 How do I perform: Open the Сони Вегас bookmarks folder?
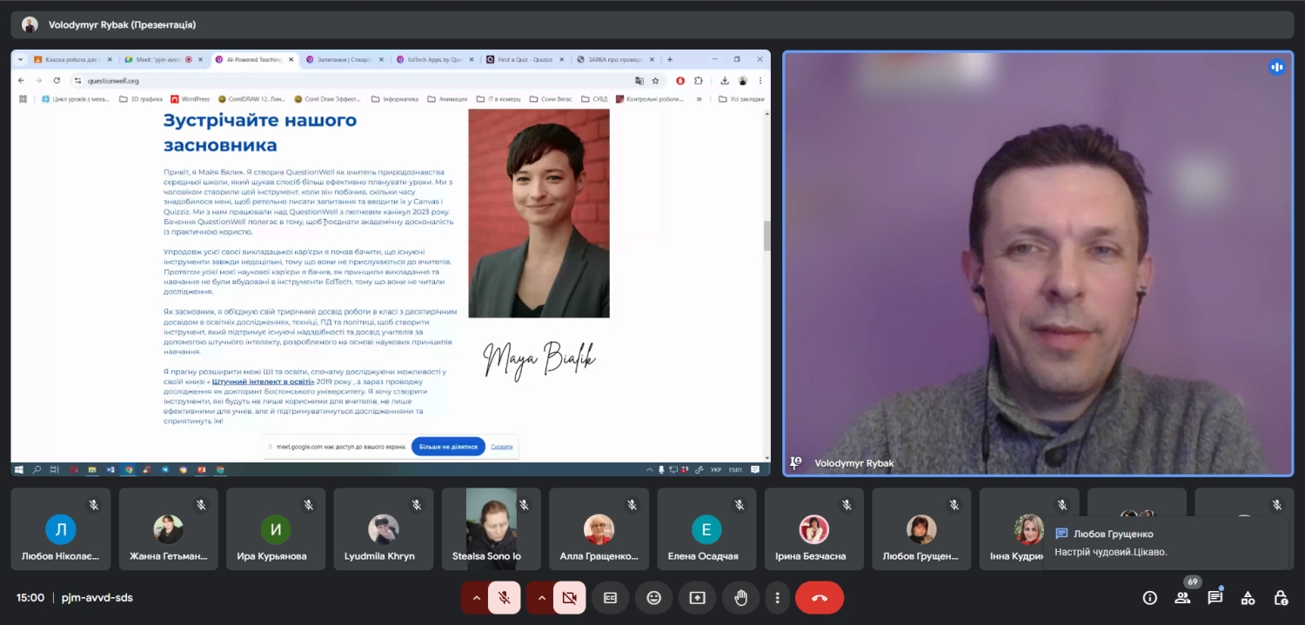point(552,99)
